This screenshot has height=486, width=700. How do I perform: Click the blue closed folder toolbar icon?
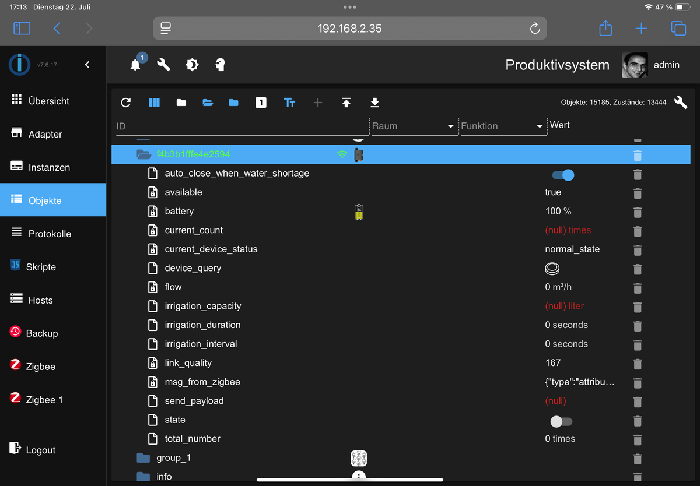click(234, 103)
